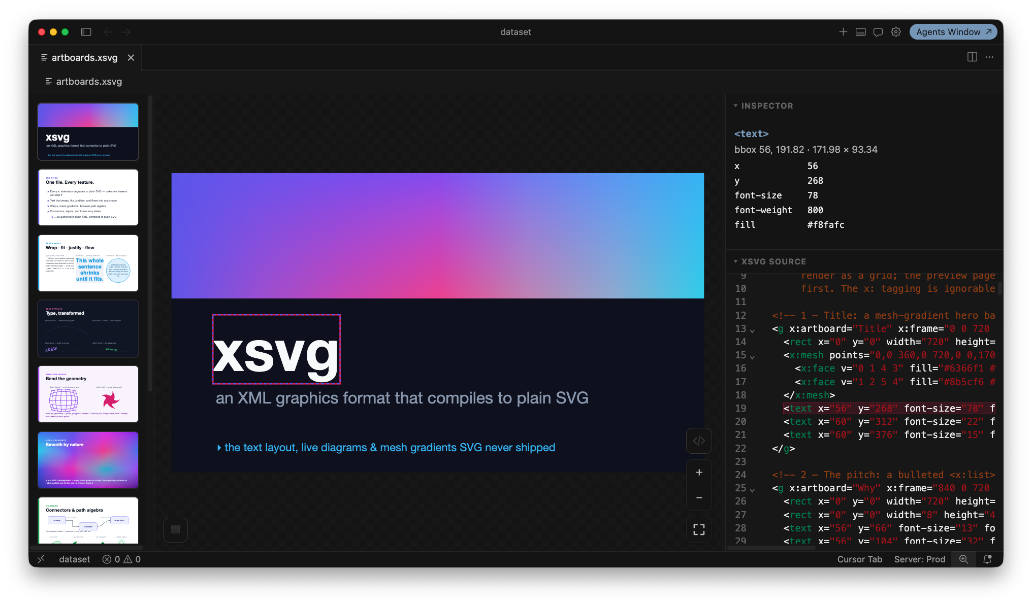Image resolution: width=1032 pixels, height=605 pixels.
Task: Toggle the thumbnail list panel icon
Action: (176, 530)
